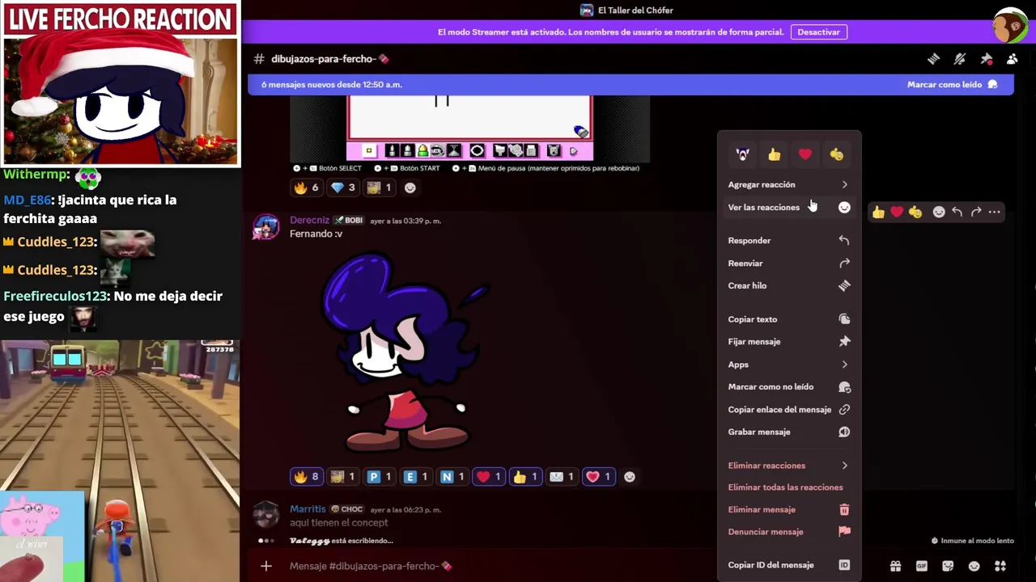The width and height of the screenshot is (1036, 582).
Task: Select Responder from context menu
Action: click(789, 240)
